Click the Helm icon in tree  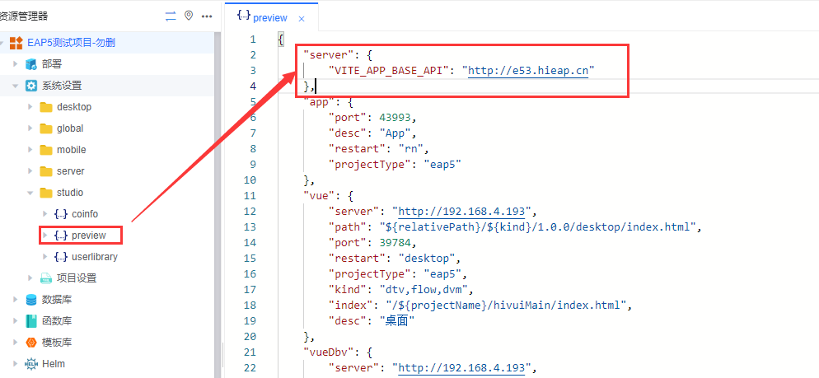[31, 364]
